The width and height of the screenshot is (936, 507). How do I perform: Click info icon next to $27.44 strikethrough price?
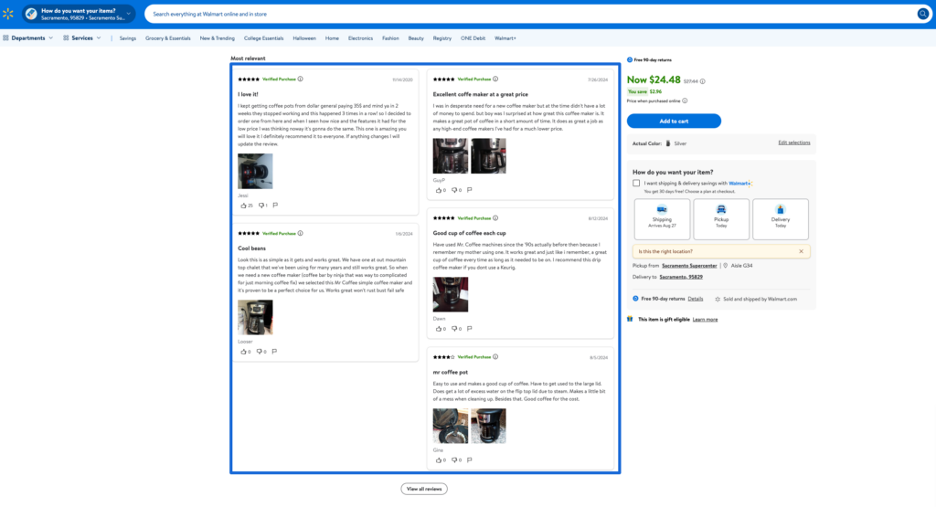[x=703, y=81]
